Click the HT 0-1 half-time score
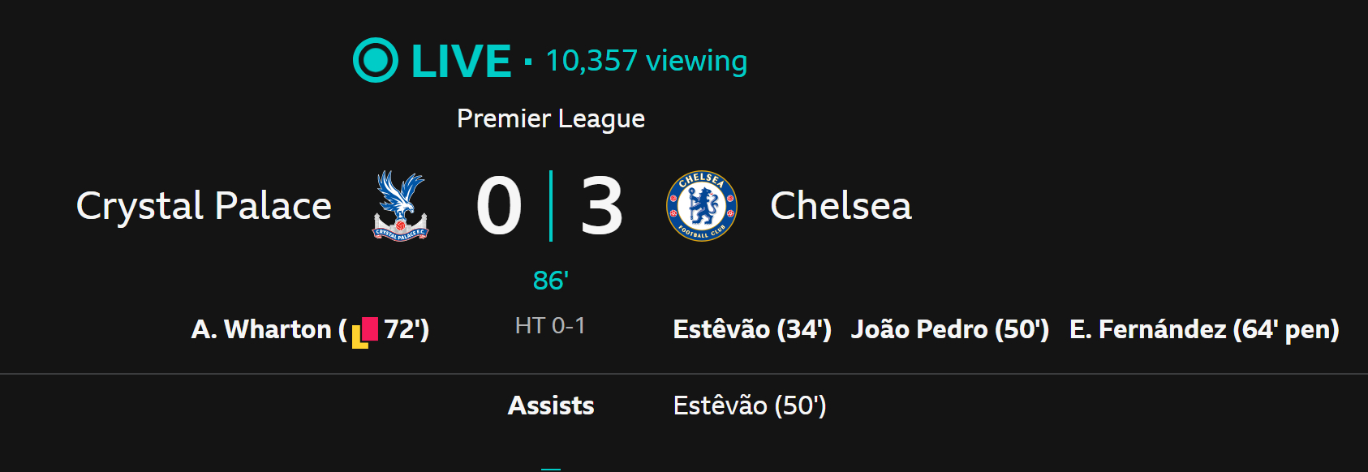This screenshot has width=1368, height=472. pyautogui.click(x=550, y=326)
